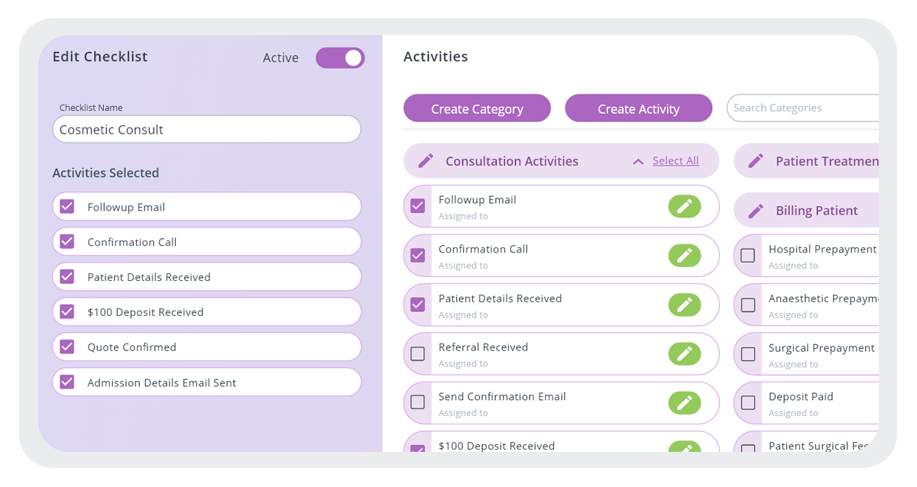Toggle the Active switch for the checklist

(339, 58)
